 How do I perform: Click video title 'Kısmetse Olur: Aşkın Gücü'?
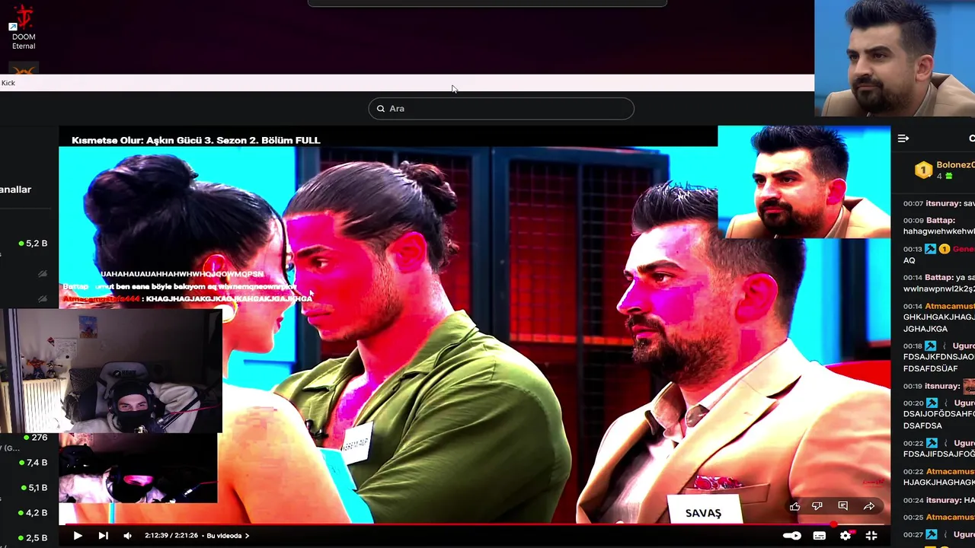click(x=196, y=140)
